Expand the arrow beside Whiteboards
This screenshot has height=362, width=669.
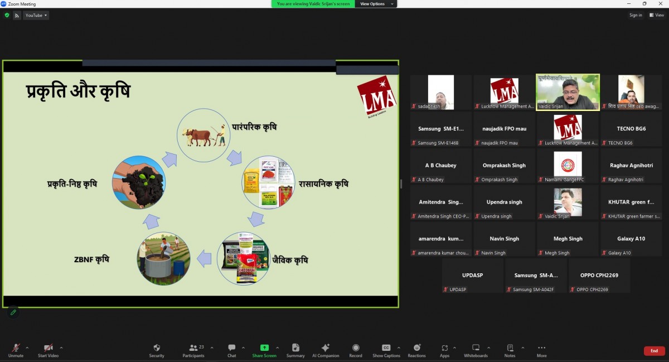[489, 347]
